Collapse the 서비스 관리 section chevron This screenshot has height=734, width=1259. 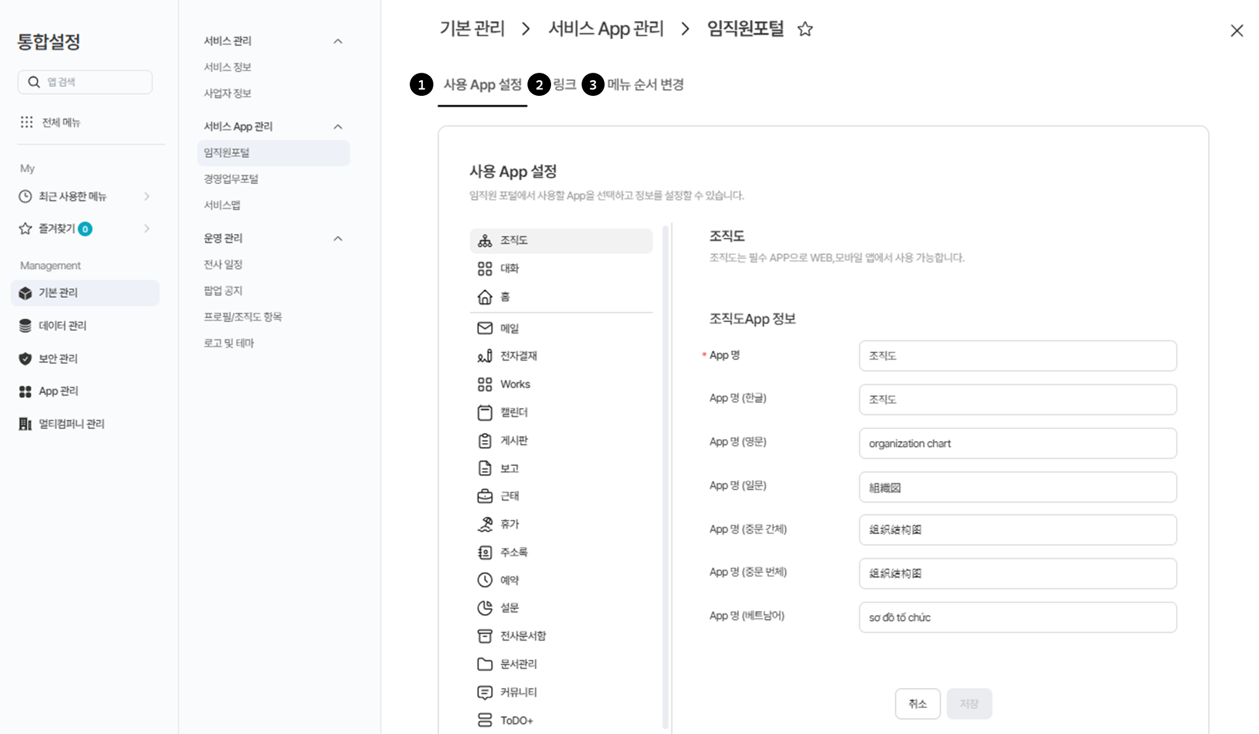pos(338,41)
